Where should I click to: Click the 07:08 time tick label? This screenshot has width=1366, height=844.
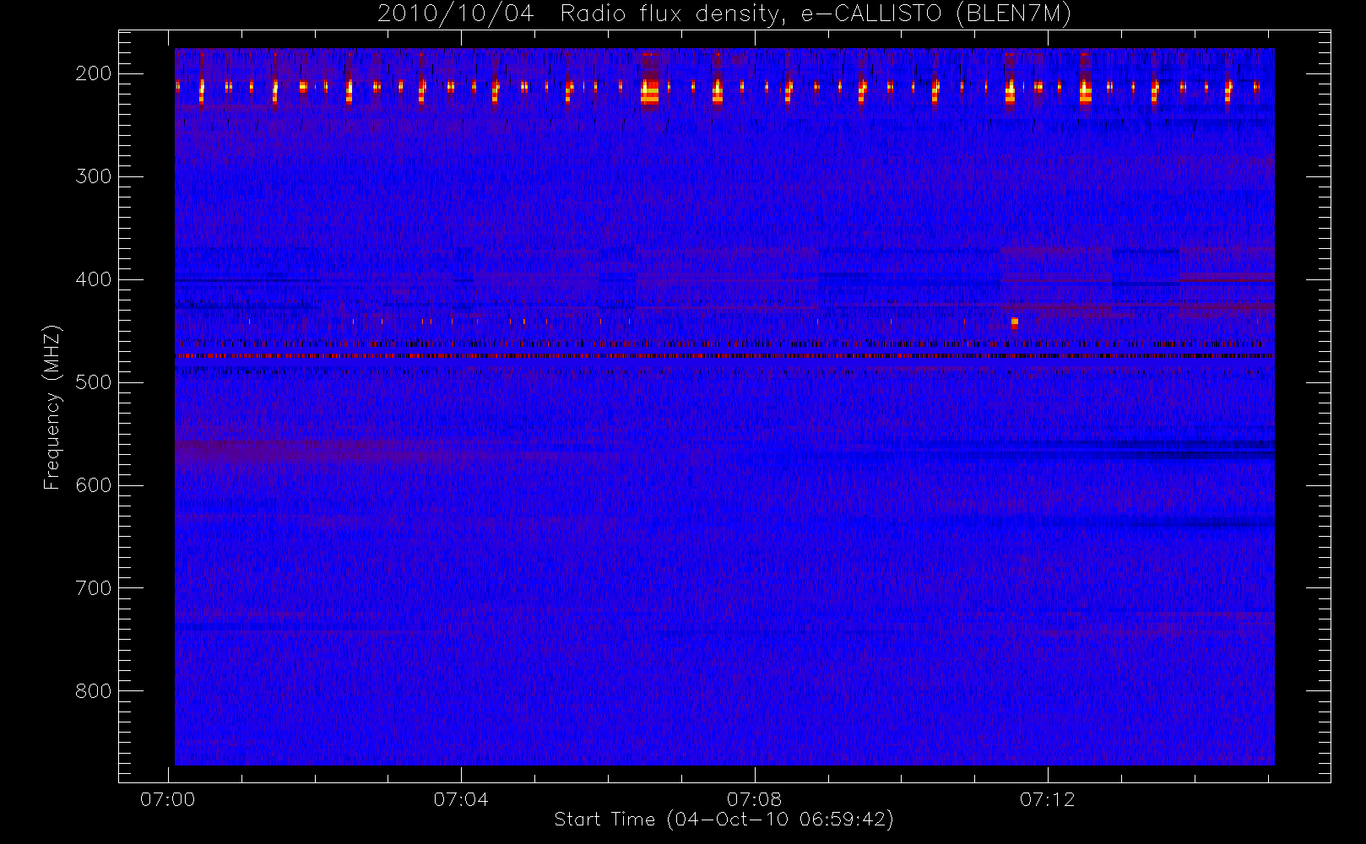coord(754,799)
